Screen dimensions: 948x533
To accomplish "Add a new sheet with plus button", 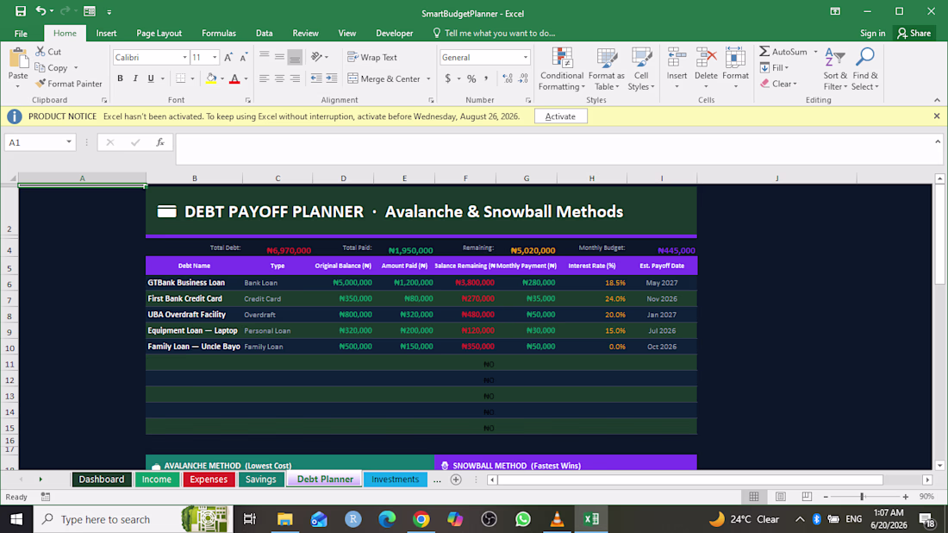I will point(456,480).
